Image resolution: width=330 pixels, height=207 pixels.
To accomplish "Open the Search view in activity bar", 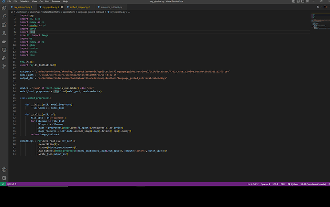I will tap(4, 16).
